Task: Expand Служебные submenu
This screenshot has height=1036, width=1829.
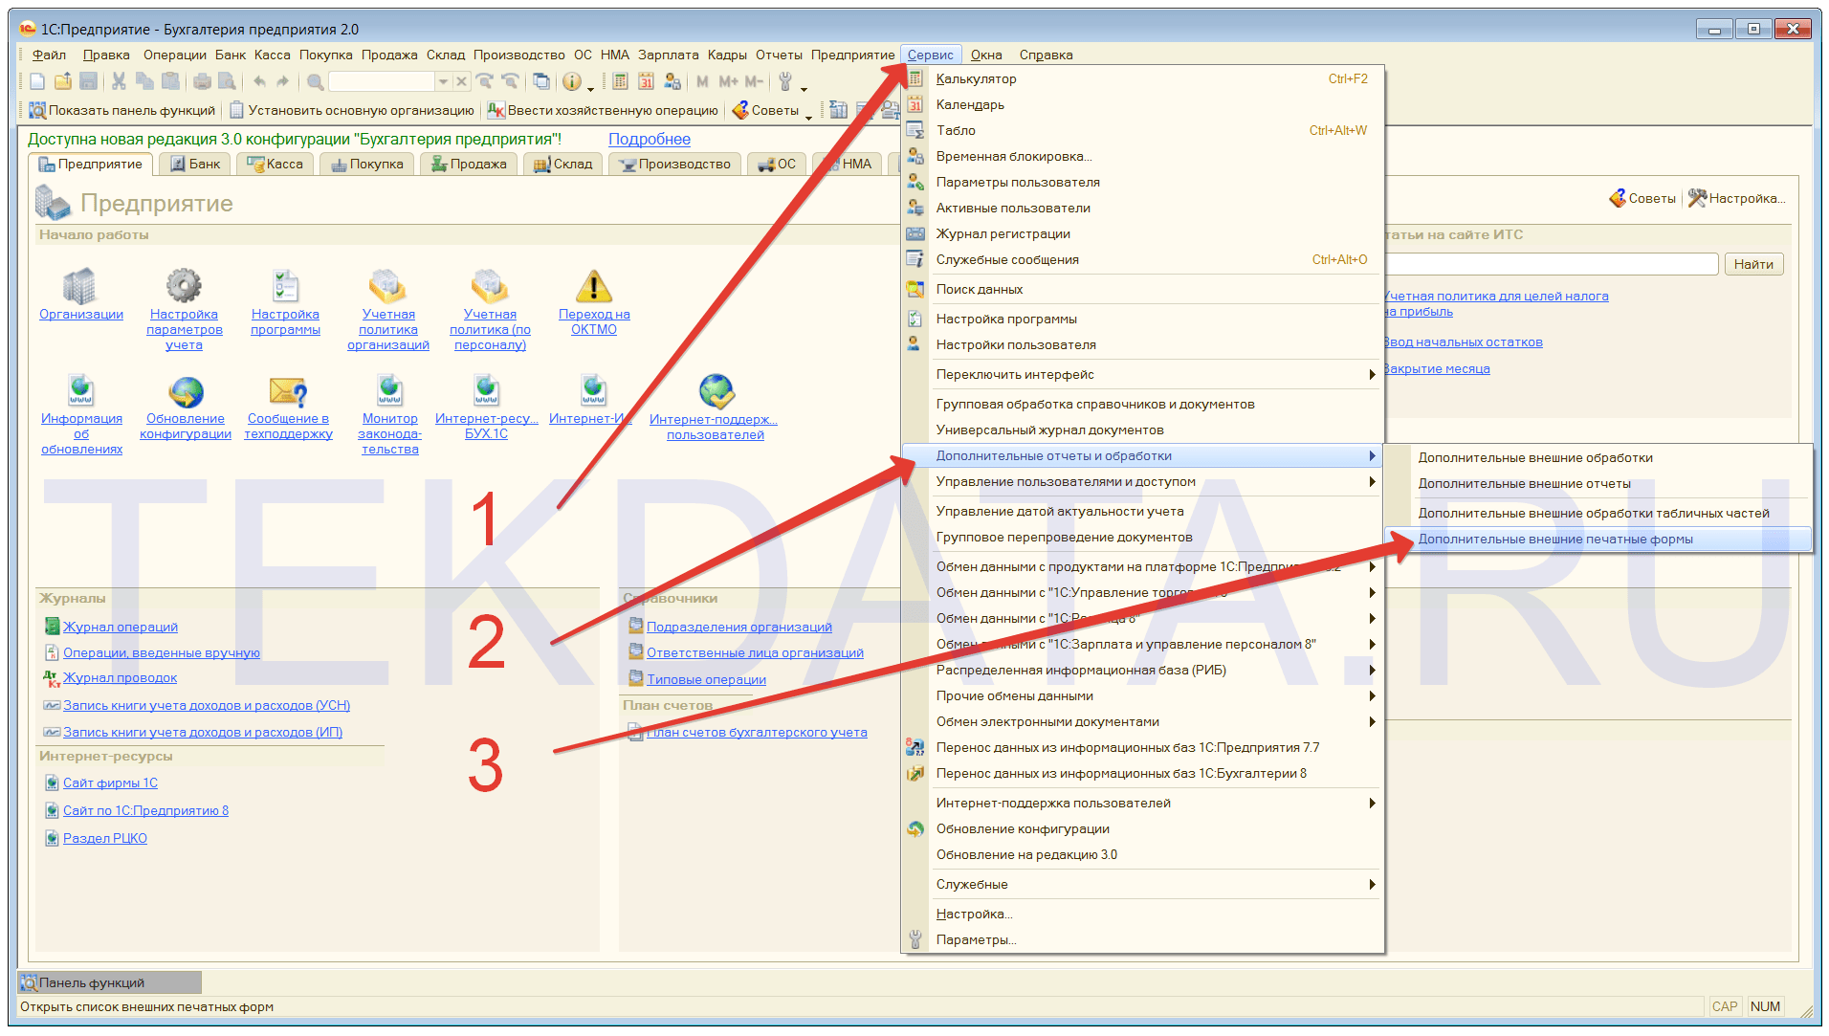Action: tap(1143, 884)
